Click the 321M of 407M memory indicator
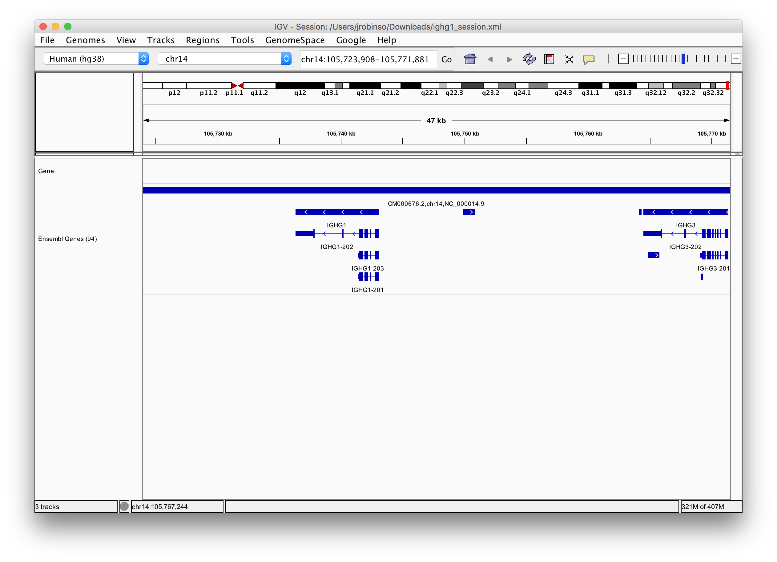The height and width of the screenshot is (562, 777). coord(711,506)
